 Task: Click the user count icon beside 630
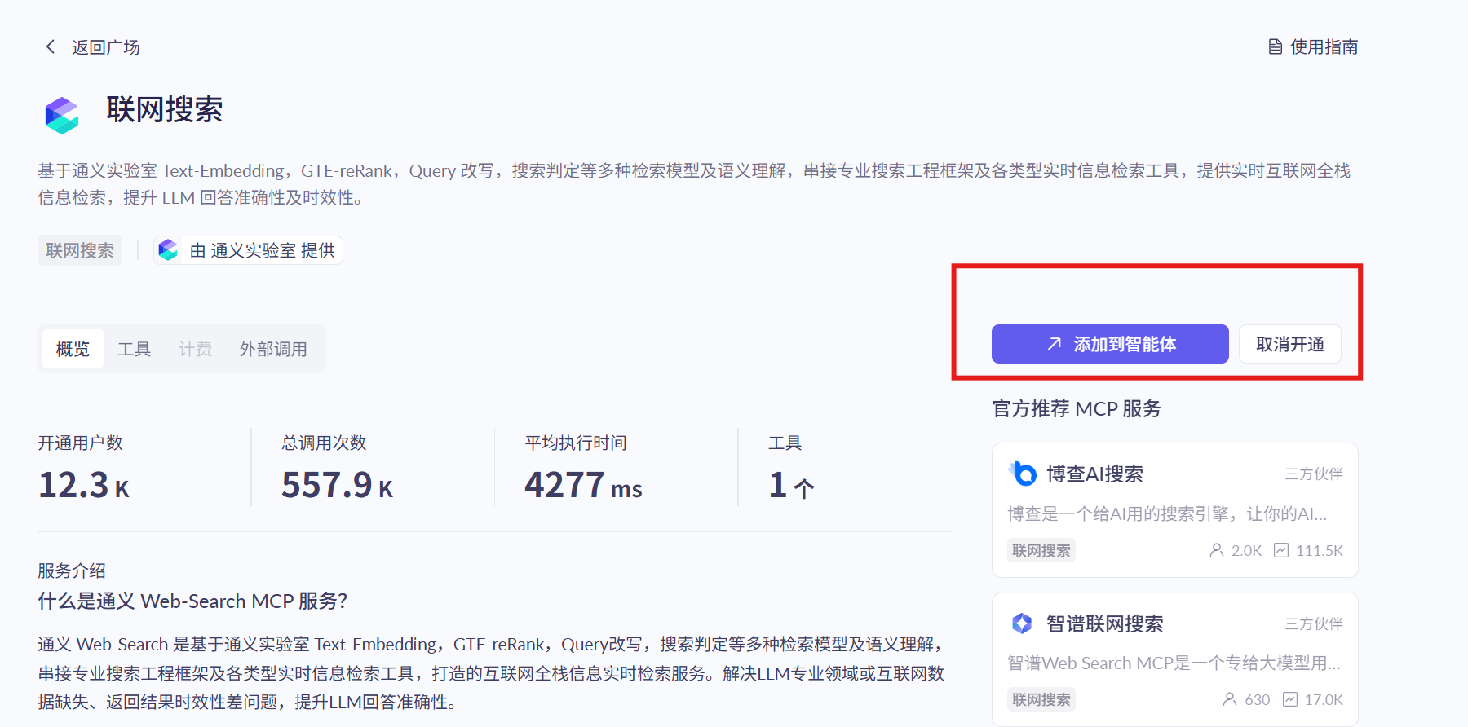(1230, 699)
